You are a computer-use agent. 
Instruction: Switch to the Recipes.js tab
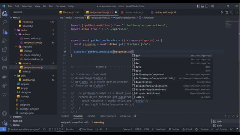(x=69, y=12)
